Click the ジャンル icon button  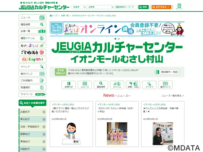pyautogui.click(x=117, y=85)
